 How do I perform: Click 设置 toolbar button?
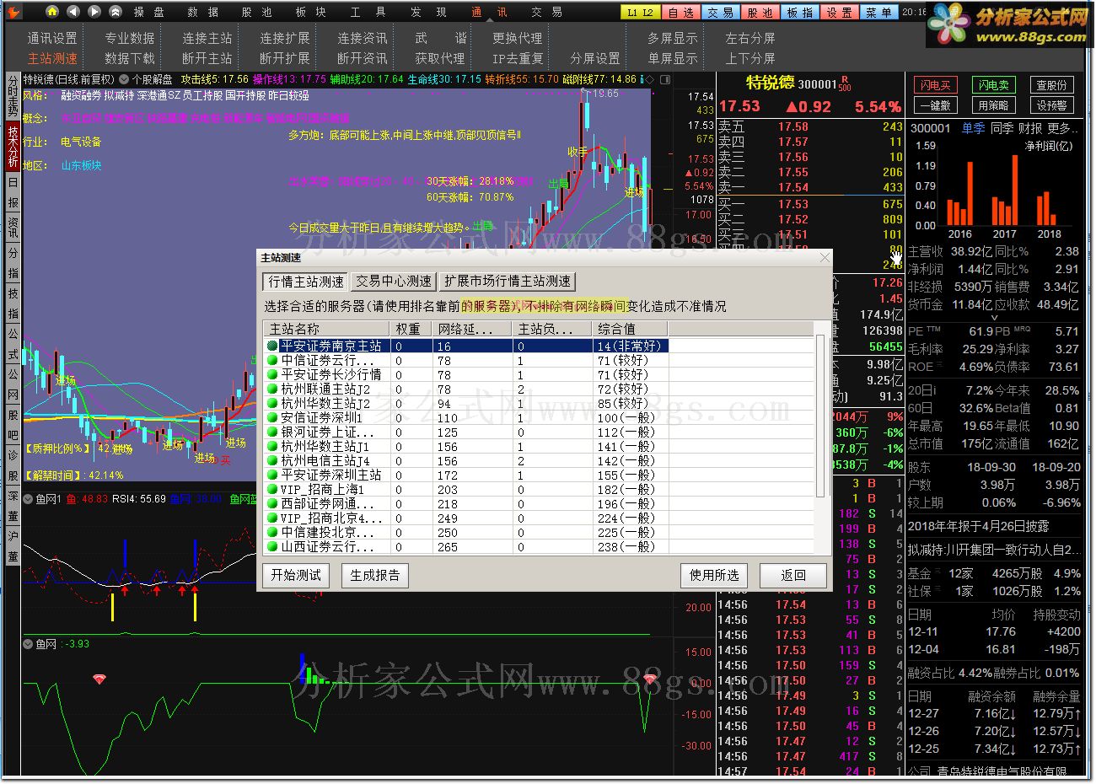[839, 12]
